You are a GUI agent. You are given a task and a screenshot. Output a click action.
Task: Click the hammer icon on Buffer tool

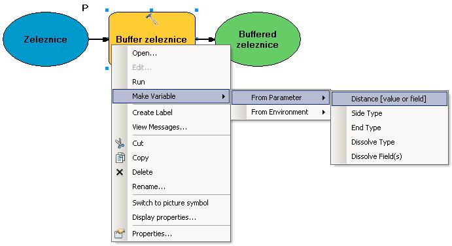(152, 19)
